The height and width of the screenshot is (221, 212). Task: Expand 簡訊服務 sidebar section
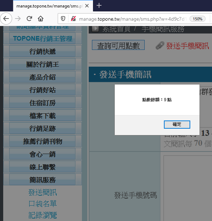click(42, 180)
